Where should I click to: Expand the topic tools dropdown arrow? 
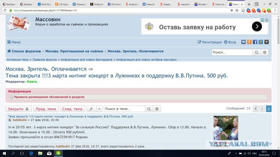[99, 109]
